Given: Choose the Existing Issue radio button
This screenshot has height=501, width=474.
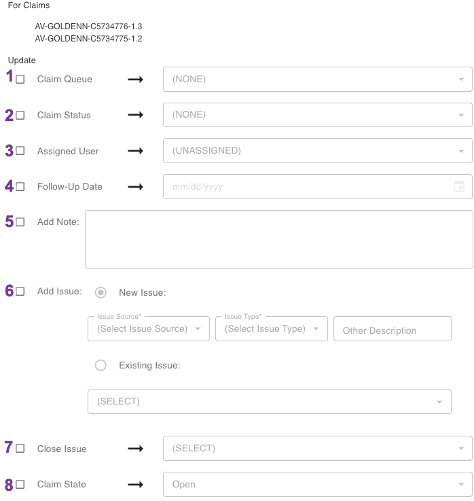Looking at the screenshot, I should [x=101, y=365].
